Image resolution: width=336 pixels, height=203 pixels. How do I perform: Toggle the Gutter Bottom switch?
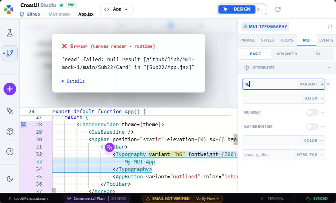click(x=312, y=127)
